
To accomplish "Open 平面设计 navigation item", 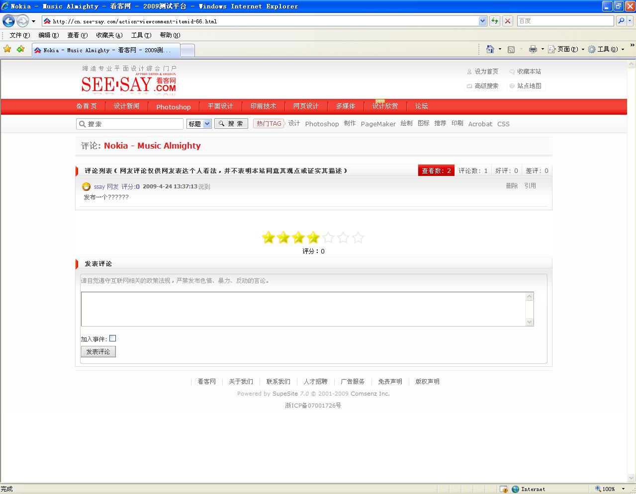I will (220, 106).
